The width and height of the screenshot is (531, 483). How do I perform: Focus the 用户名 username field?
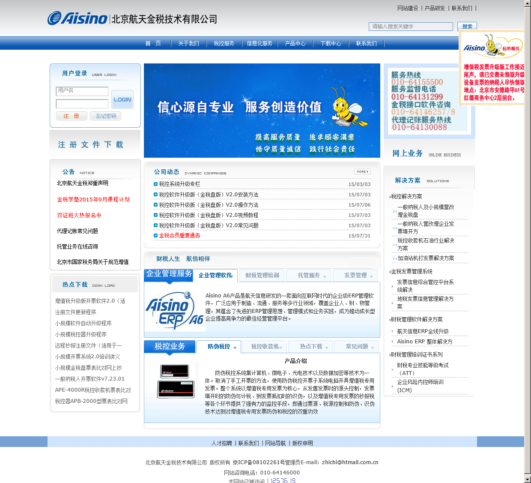click(x=82, y=91)
